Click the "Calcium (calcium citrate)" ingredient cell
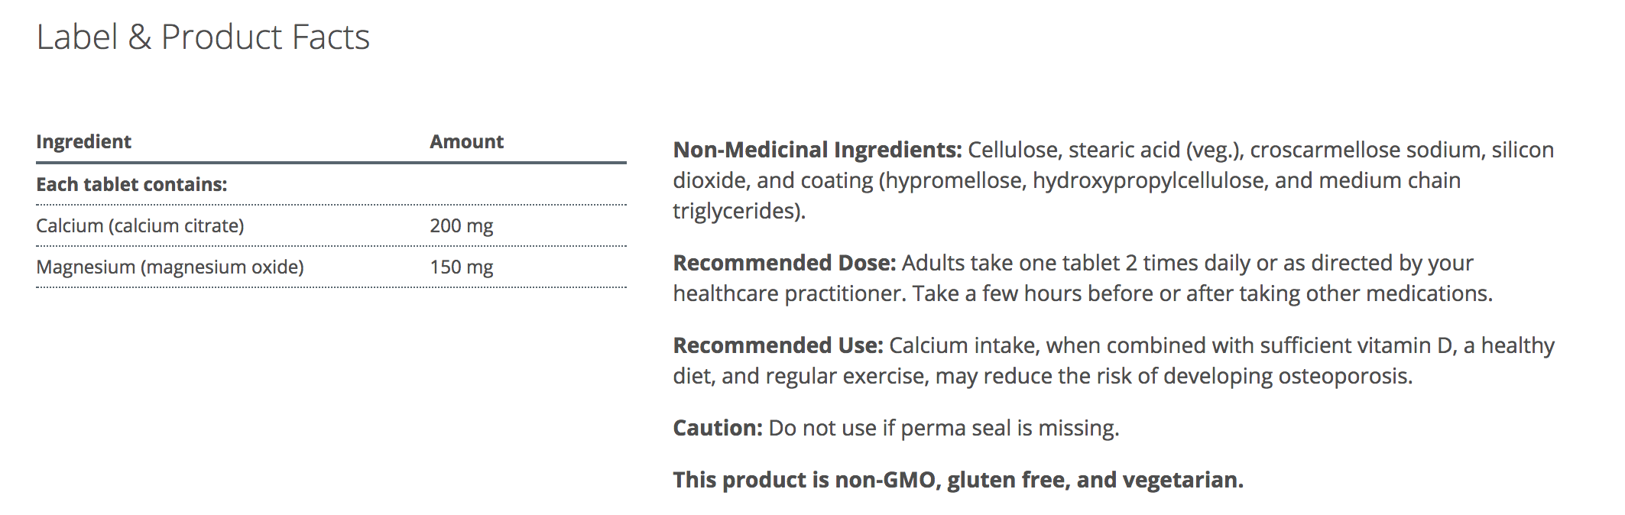Image resolution: width=1625 pixels, height=515 pixels. [140, 225]
